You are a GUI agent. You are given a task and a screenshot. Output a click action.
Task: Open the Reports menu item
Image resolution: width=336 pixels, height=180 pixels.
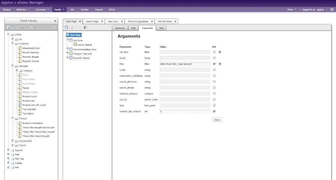99,10
